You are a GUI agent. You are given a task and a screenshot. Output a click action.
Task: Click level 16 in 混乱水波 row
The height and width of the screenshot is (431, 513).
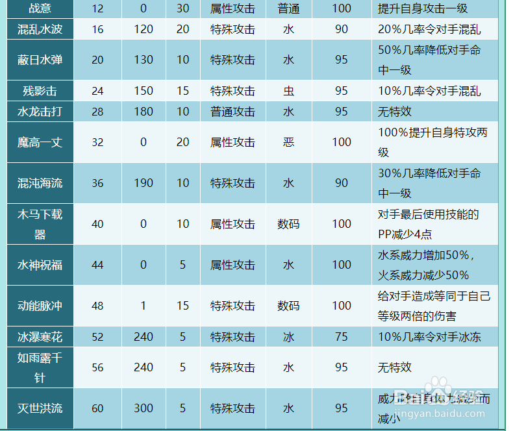tap(97, 29)
